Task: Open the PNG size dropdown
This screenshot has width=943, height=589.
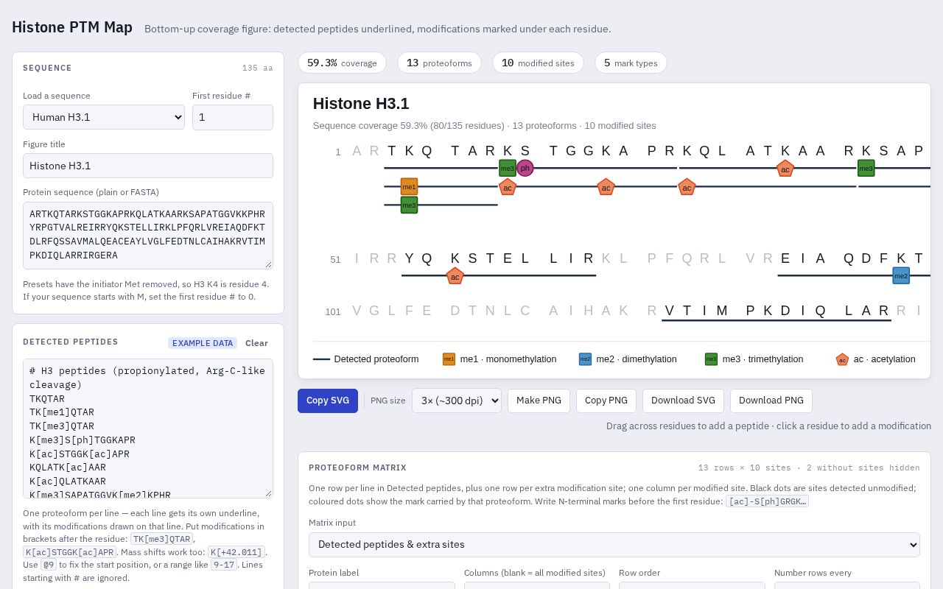Action: 457,401
